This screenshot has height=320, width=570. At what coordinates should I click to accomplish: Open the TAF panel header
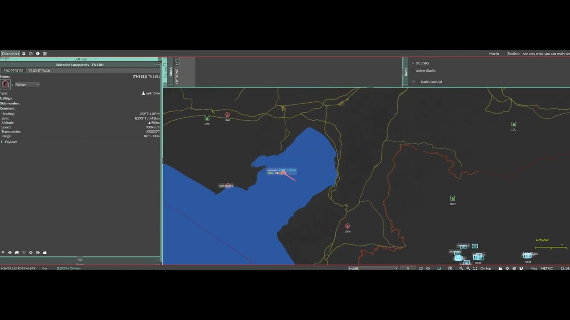pos(80,260)
